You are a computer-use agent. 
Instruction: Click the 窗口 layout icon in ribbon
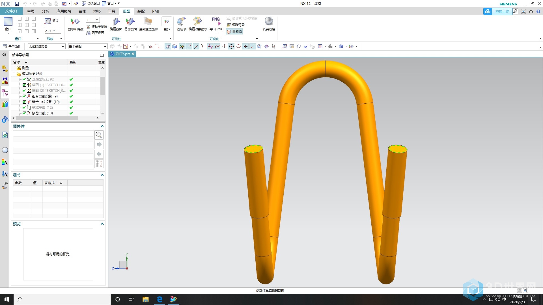(x=8, y=21)
